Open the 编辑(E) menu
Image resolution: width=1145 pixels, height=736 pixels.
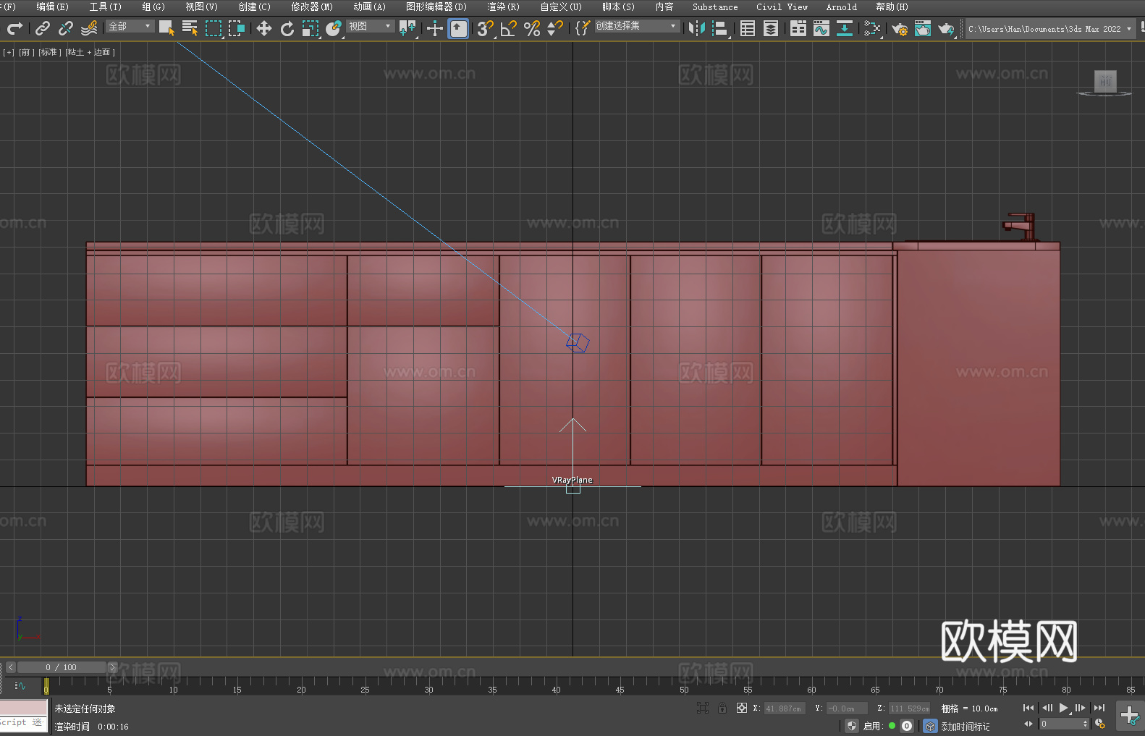click(52, 7)
